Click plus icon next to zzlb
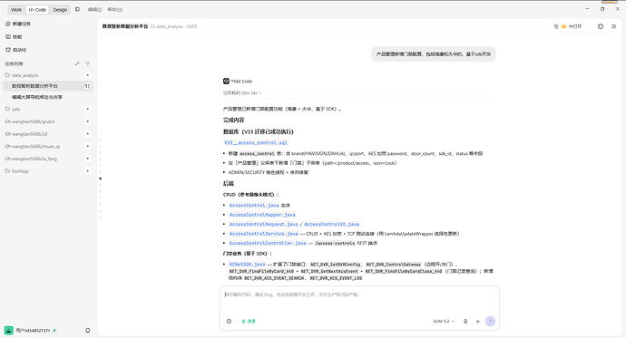 pos(87,109)
